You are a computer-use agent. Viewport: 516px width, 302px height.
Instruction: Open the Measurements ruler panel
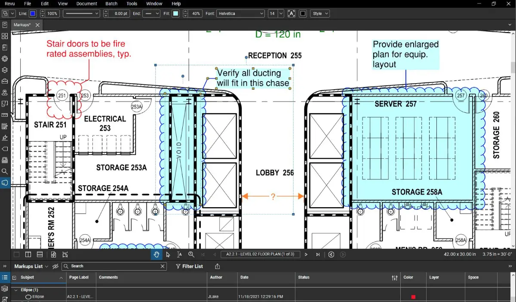[5, 115]
